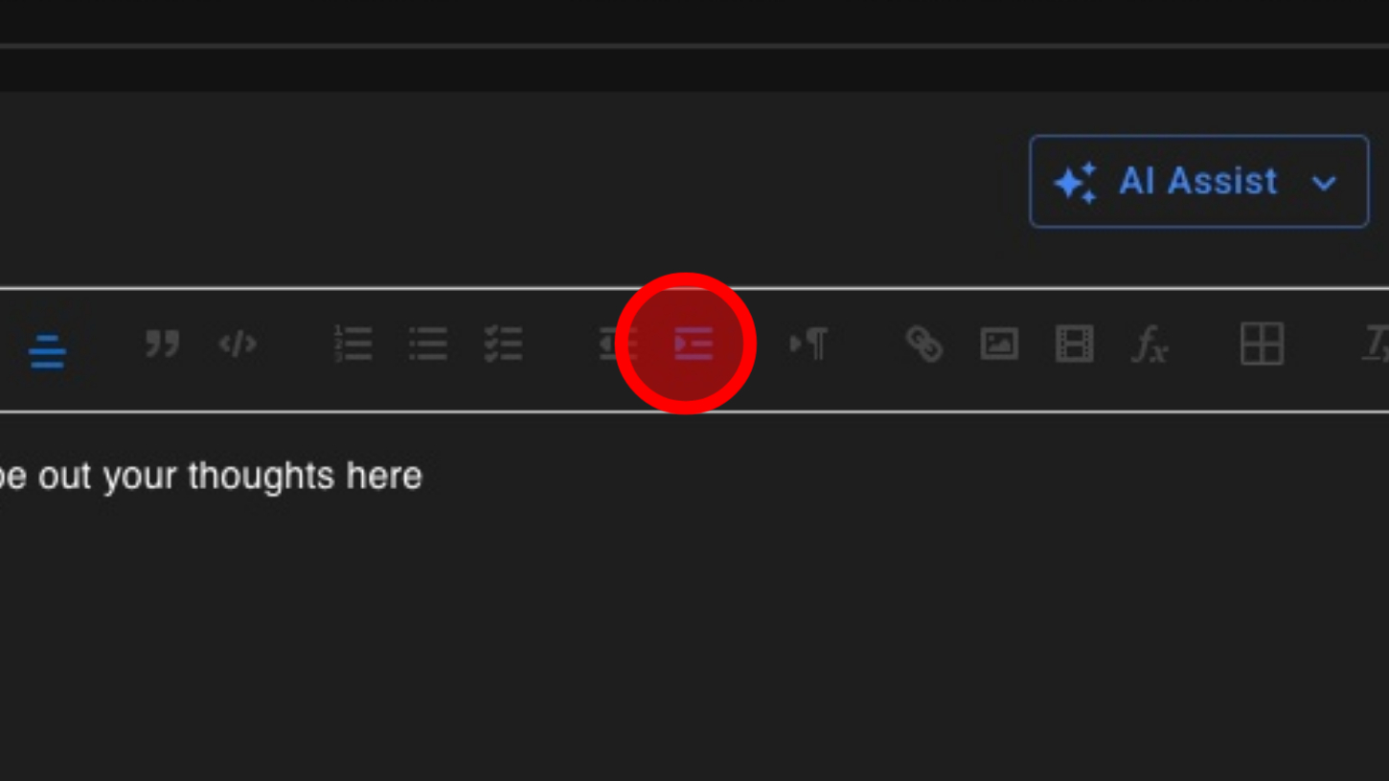Insert an image from the toolbar
This screenshot has width=1389, height=781.
point(999,344)
